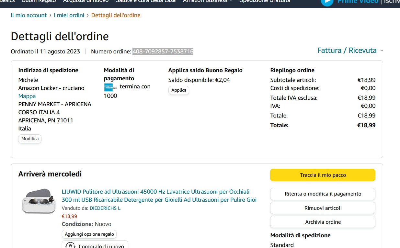Open Amazon Business dropdown in navigation
The image size is (400, 248).
[x=208, y=1]
